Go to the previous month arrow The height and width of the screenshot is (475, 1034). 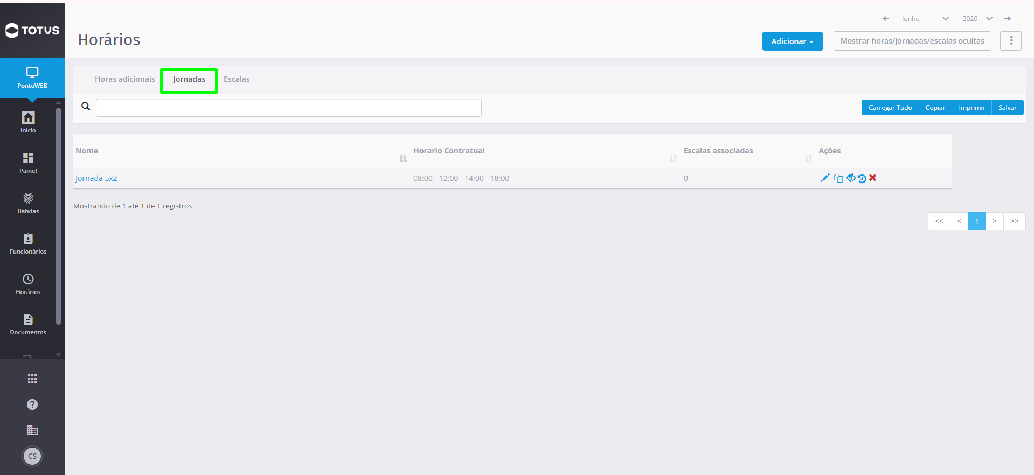pos(886,18)
